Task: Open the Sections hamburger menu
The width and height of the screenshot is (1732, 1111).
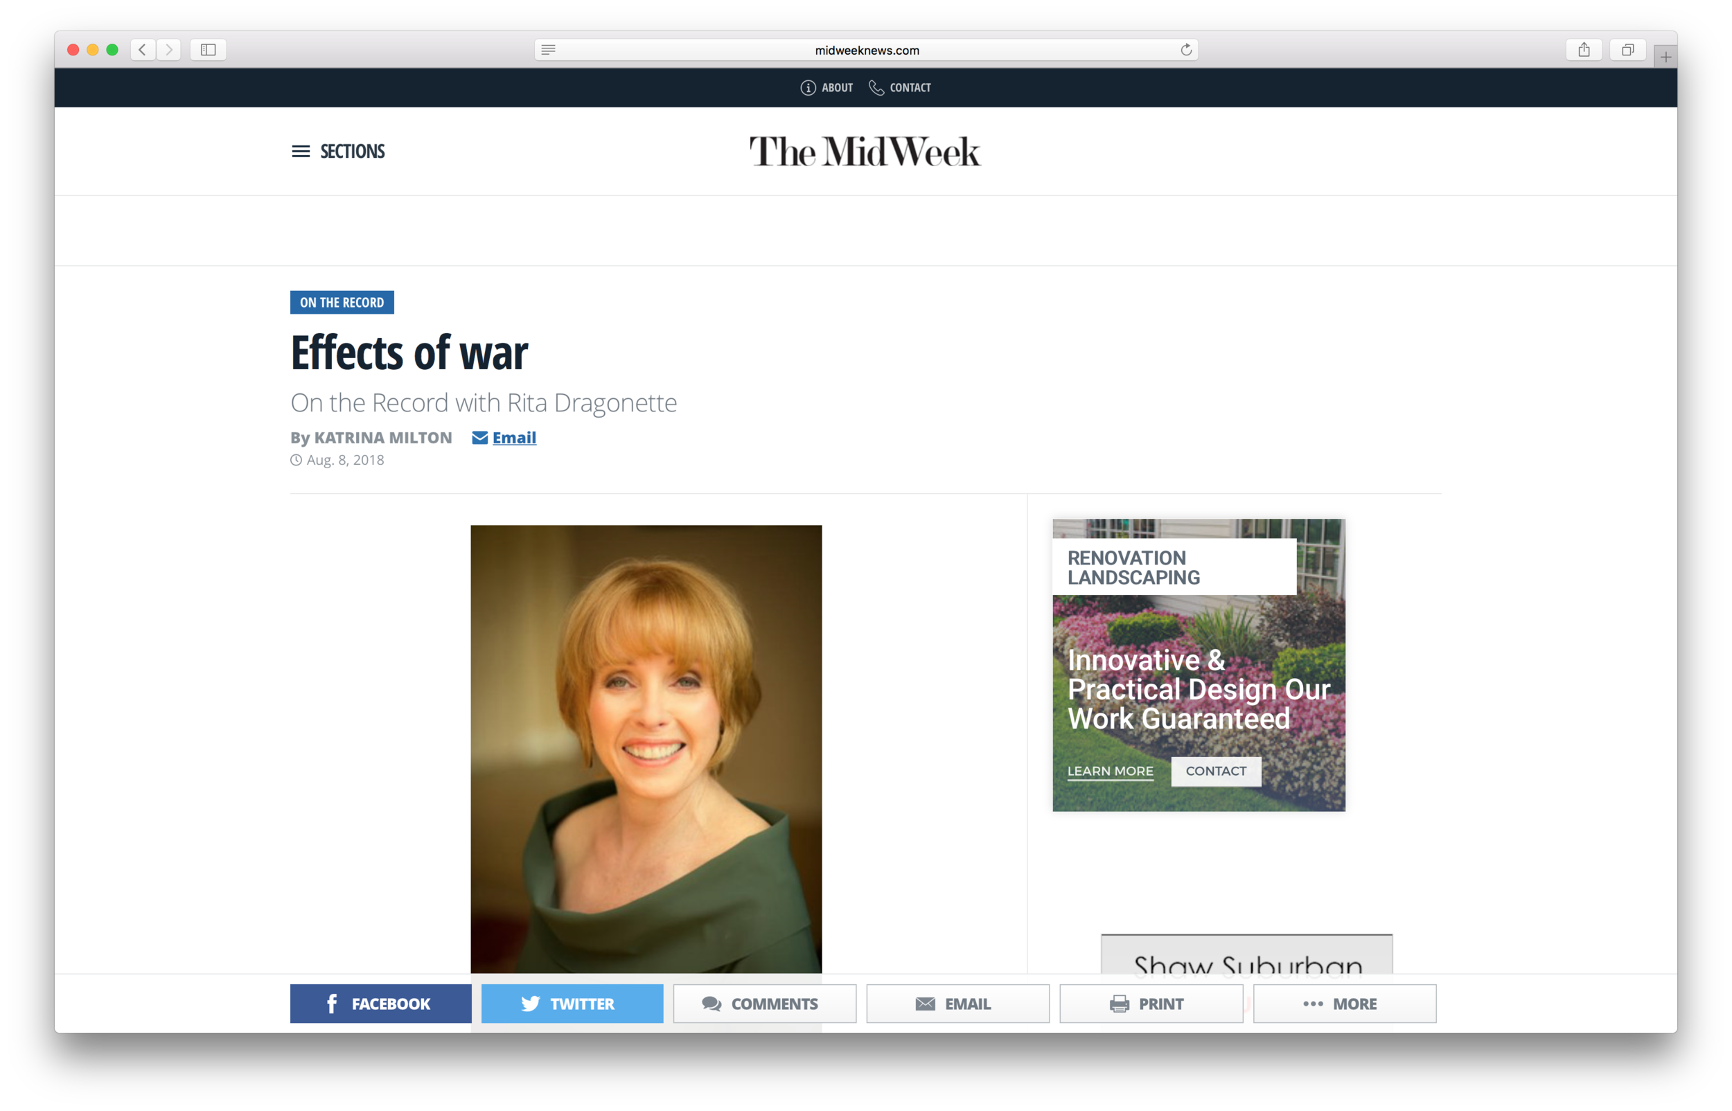Action: 337,152
